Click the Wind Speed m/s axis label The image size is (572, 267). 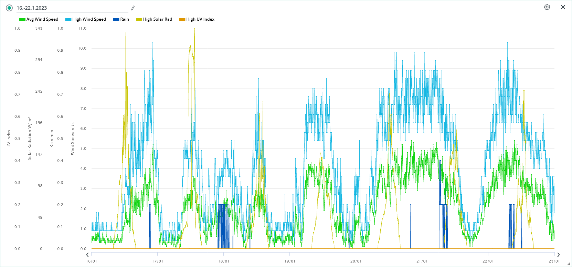click(73, 138)
